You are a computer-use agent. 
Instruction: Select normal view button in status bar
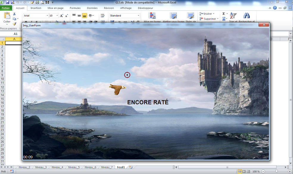coord(240,172)
